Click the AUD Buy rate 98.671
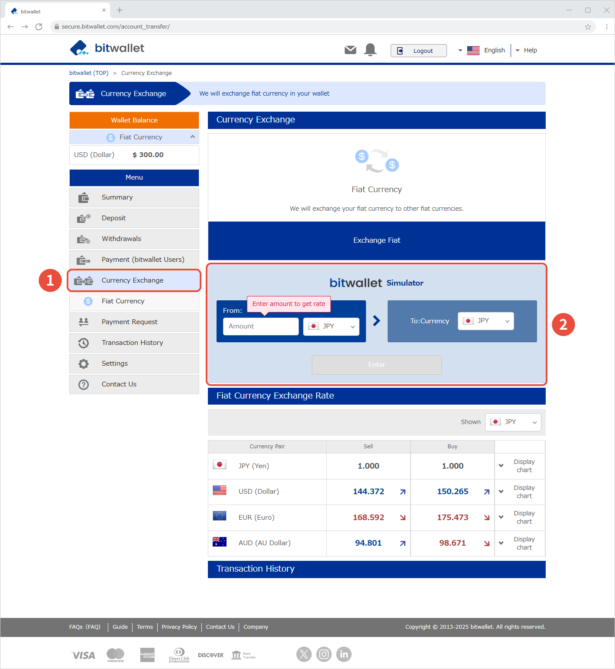 pyautogui.click(x=453, y=543)
